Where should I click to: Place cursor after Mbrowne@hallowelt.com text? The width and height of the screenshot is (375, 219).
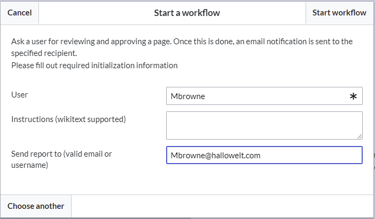[x=261, y=156]
